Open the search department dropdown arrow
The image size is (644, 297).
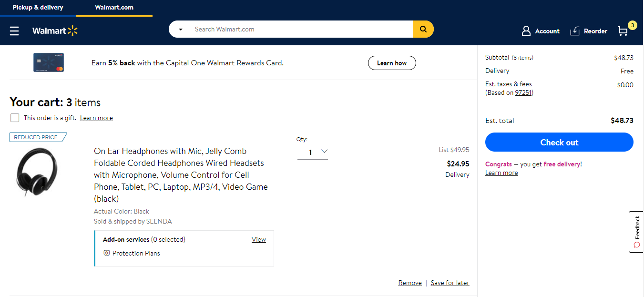pyautogui.click(x=181, y=30)
